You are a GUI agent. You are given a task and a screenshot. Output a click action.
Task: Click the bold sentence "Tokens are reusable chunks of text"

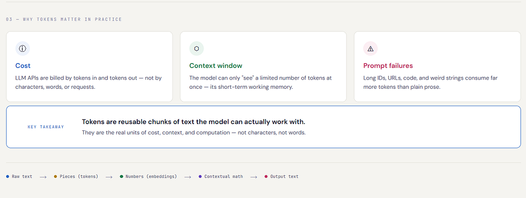click(x=194, y=122)
